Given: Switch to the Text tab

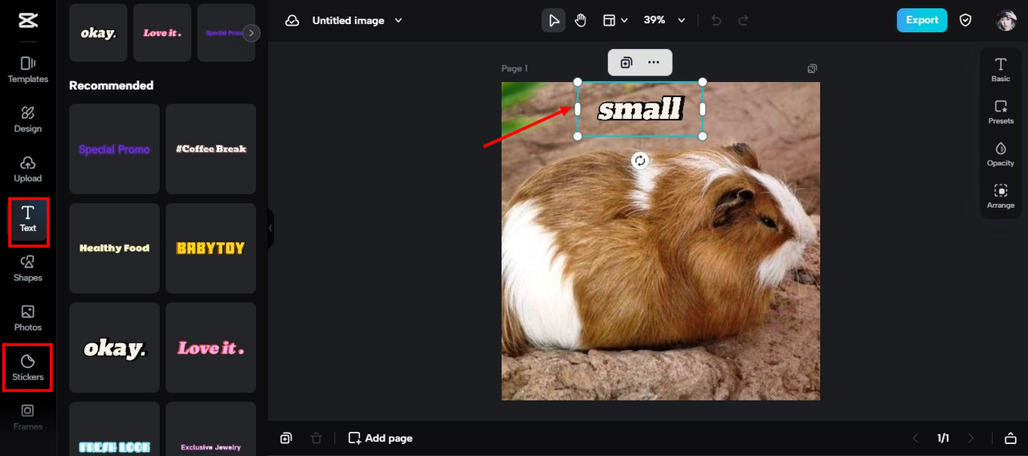Looking at the screenshot, I should click(x=28, y=218).
